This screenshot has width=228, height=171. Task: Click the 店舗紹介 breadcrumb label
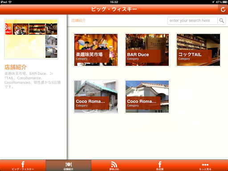pos(78,20)
